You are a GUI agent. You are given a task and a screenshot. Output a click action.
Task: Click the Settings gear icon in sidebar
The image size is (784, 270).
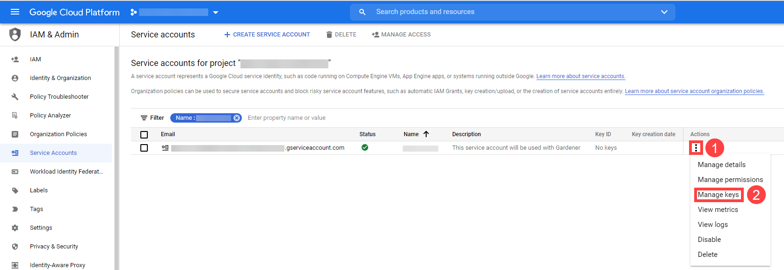(x=15, y=228)
